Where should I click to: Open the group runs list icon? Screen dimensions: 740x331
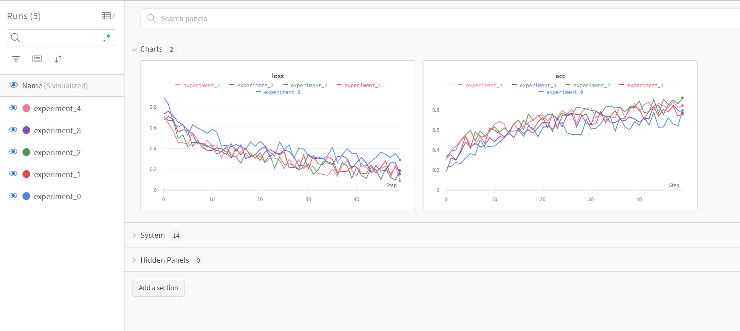[37, 59]
